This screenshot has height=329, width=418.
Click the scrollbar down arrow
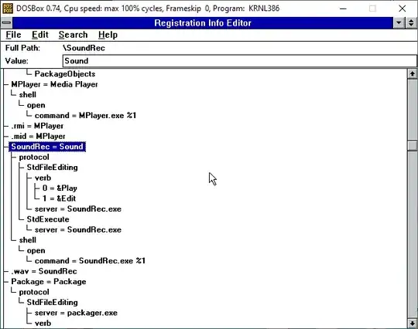pyautogui.click(x=412, y=323)
